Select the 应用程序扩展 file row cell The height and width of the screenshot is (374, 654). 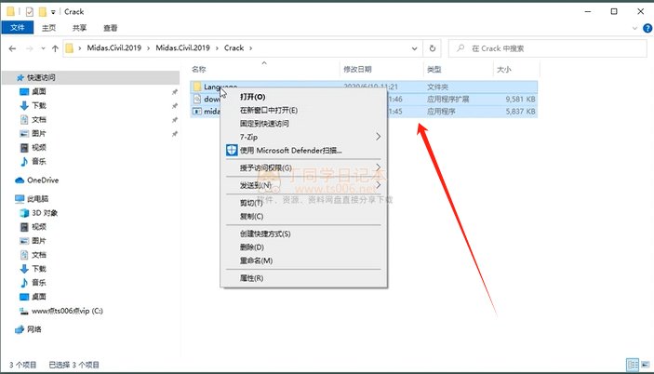pyautogui.click(x=448, y=100)
